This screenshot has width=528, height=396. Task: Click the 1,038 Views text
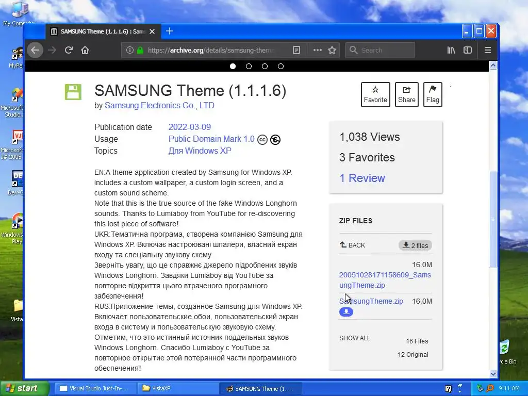coord(370,137)
